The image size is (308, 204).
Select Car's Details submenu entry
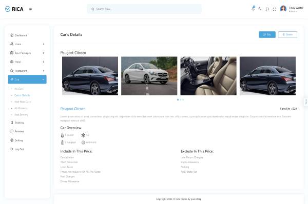click(x=22, y=95)
